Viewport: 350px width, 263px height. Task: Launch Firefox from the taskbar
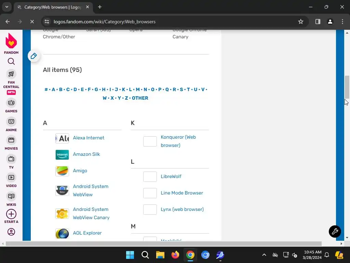coord(175,255)
